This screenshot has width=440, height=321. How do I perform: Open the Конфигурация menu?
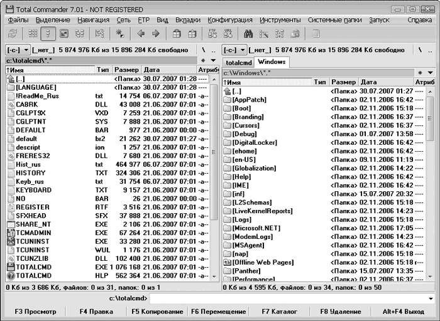tap(230, 20)
